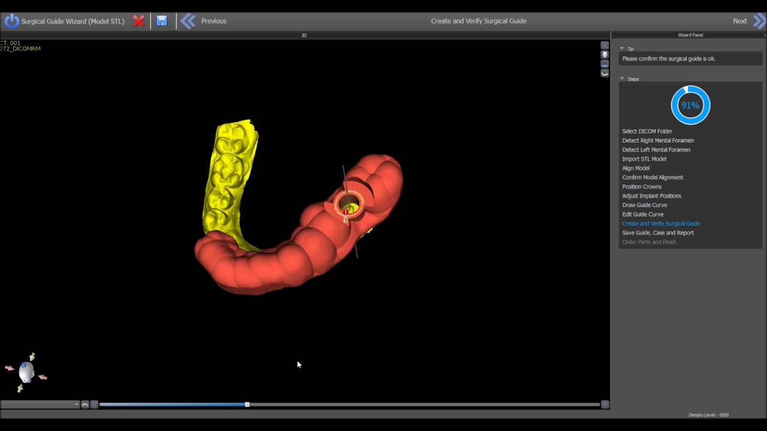Click the 91% circular progress indicator
Screen dimensions: 767x431
point(690,105)
